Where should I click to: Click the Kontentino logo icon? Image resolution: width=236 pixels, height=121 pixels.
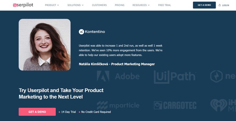tap(81, 32)
